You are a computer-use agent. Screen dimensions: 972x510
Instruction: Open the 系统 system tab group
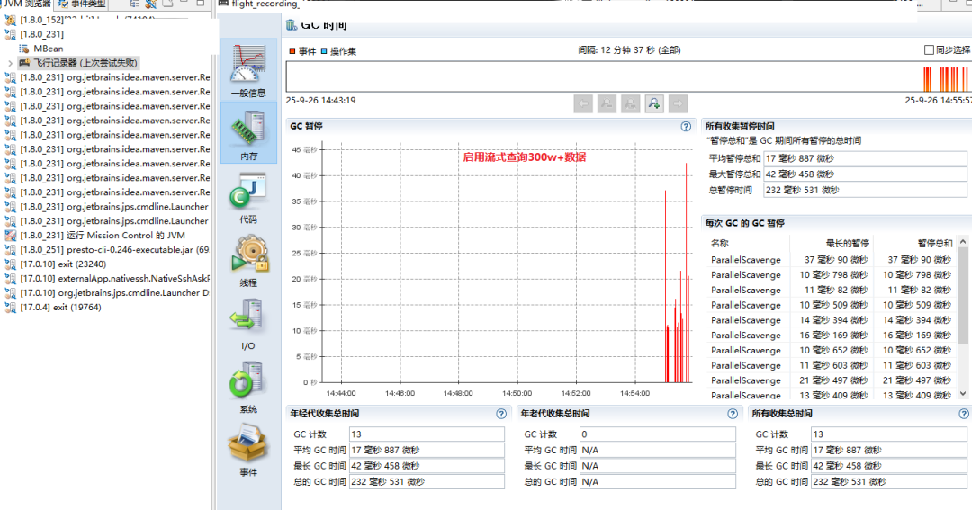pyautogui.click(x=248, y=386)
